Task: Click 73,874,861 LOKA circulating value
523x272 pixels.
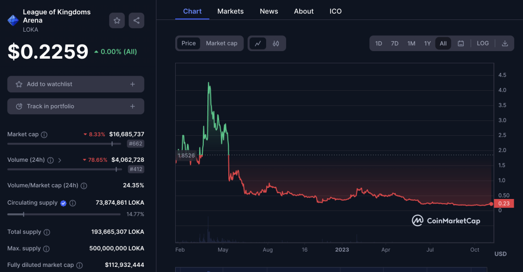Action: click(x=120, y=203)
